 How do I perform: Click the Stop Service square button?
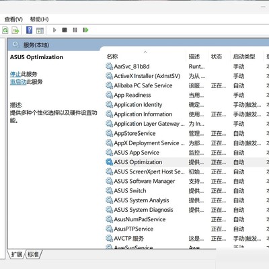(65, 30)
